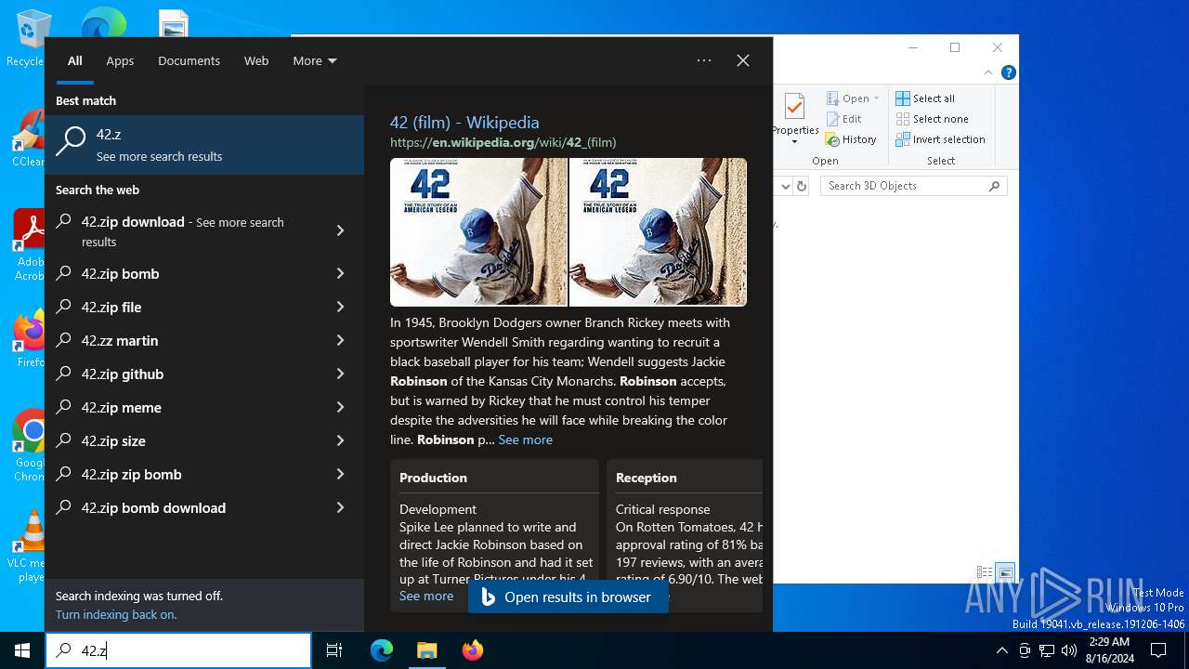Expand the 42.zip download suggestion arrow
Screen dimensions: 1189x669
pos(340,230)
